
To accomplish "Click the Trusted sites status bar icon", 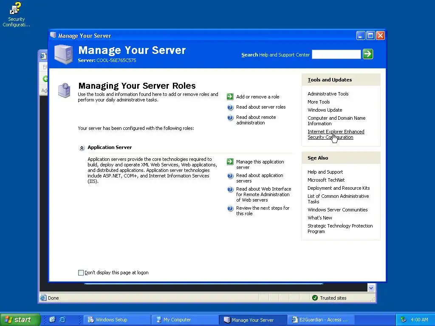I will (315, 298).
